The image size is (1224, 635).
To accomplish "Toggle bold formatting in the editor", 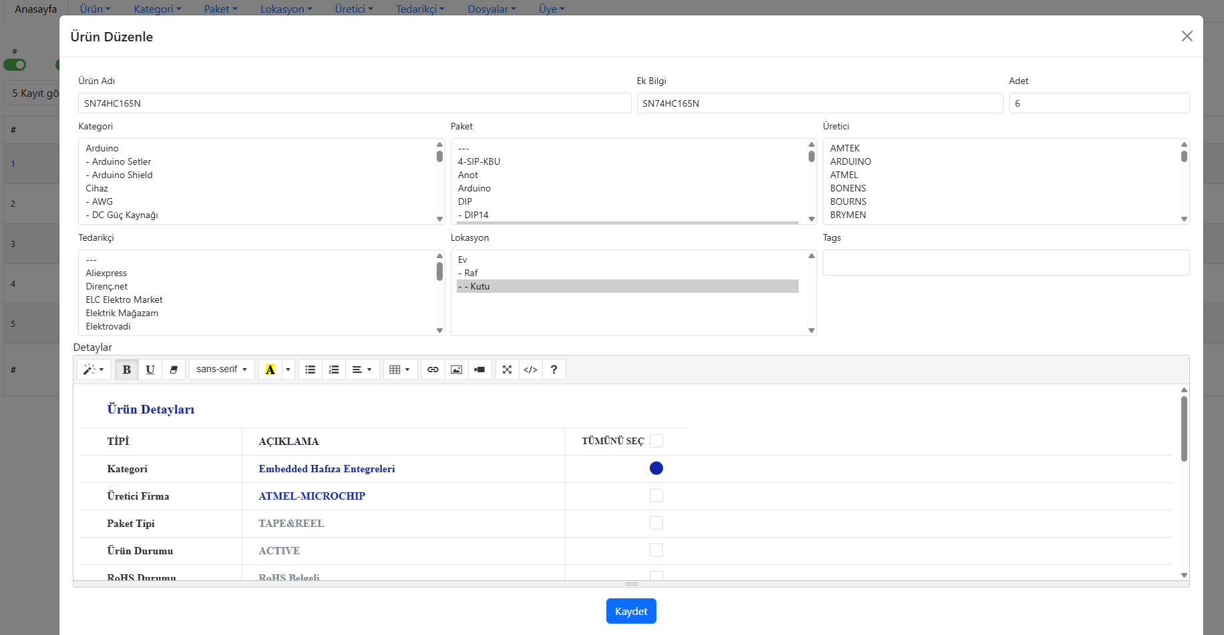I will tap(126, 370).
